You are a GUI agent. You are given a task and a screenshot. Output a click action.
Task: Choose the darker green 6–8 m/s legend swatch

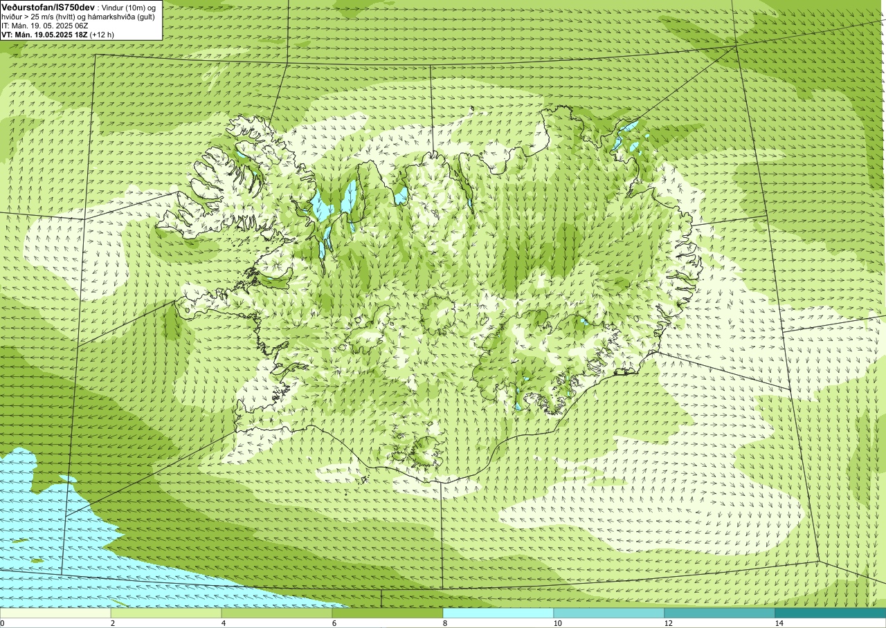click(x=388, y=613)
